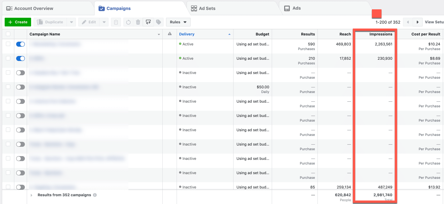Enable the toggle for the $50.00 daily campaign
This screenshot has width=444, height=204.
pyautogui.click(x=21, y=87)
